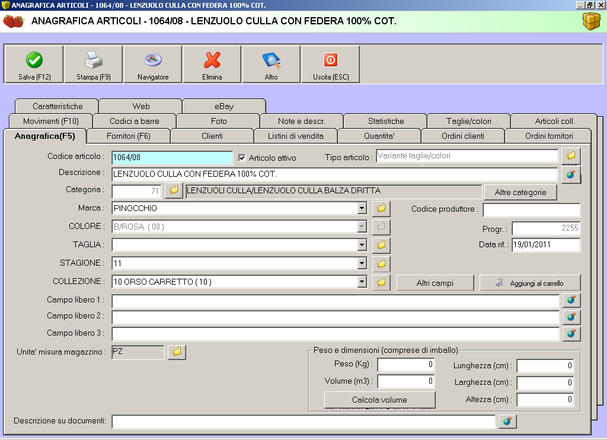
Task: Open the Navigatore compass icon
Action: [x=153, y=60]
